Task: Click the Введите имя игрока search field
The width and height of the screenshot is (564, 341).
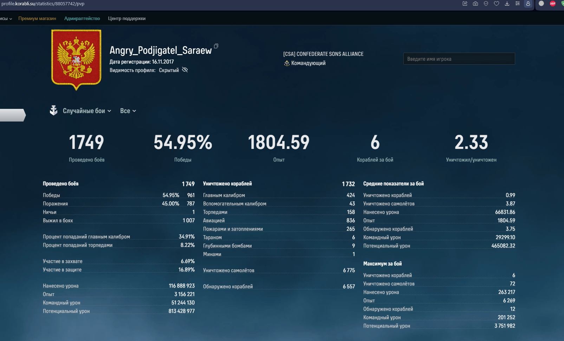Action: click(459, 59)
